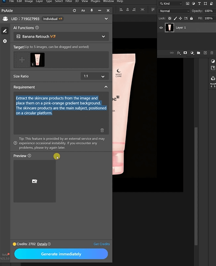Clear the requirement text with trash icon
Viewport: 216px width, 266px height.
point(102,130)
